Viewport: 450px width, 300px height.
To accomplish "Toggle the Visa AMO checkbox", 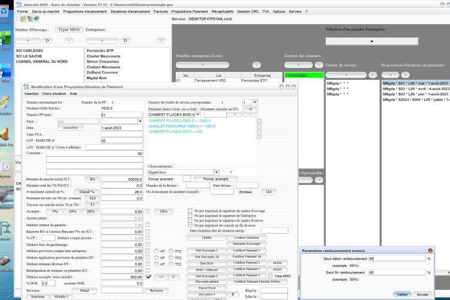I will (x=271, y=275).
